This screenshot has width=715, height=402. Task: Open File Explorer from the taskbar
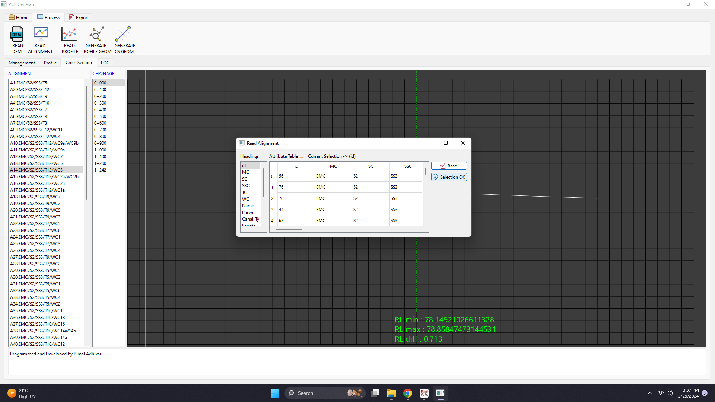pyautogui.click(x=391, y=393)
